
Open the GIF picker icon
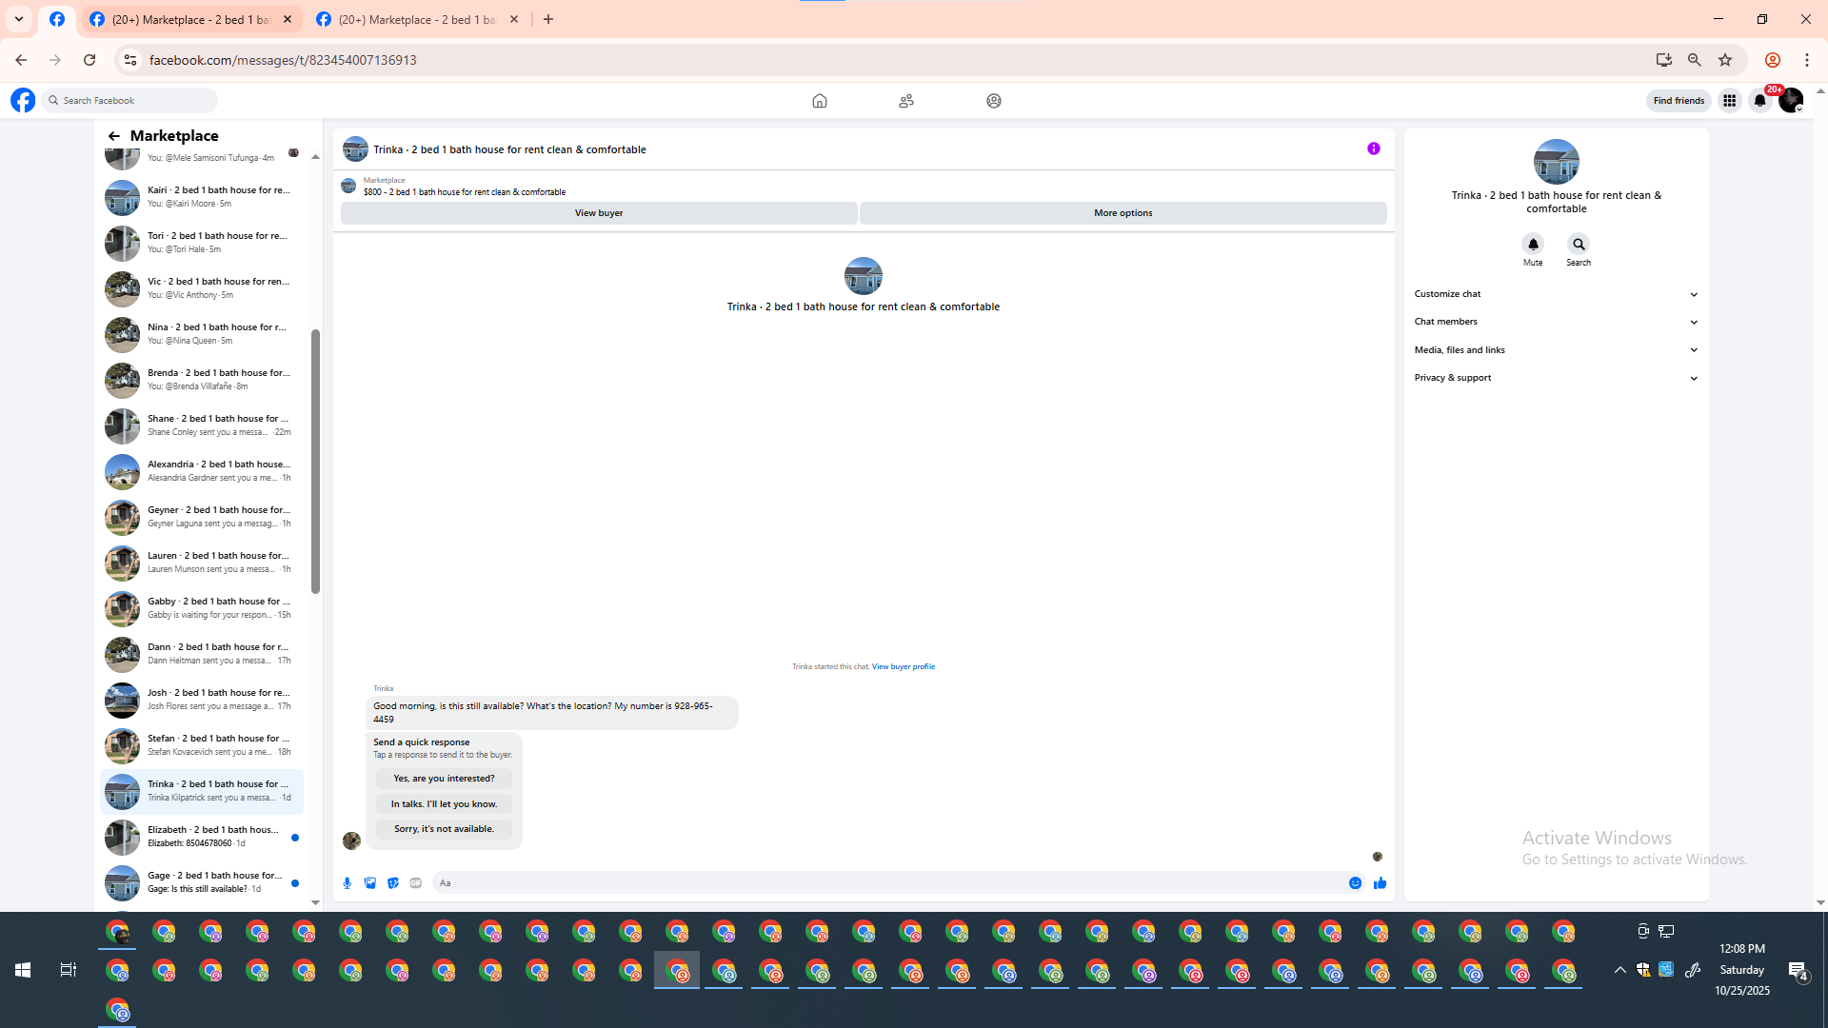pyautogui.click(x=416, y=883)
